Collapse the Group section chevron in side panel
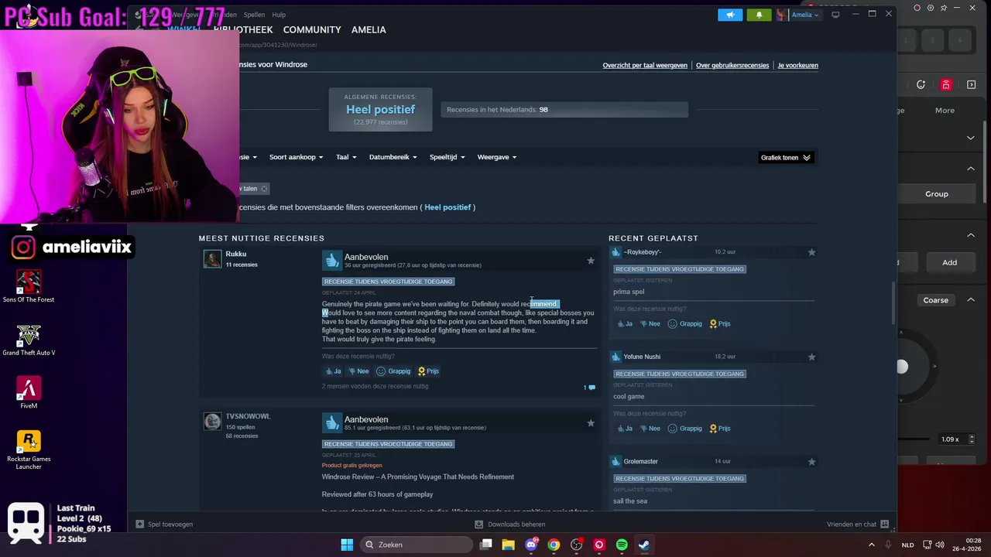The image size is (991, 557). [971, 169]
